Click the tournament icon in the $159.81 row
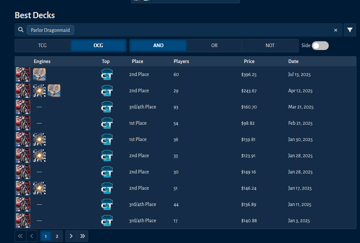This screenshot has width=360, height=243. click(x=107, y=139)
